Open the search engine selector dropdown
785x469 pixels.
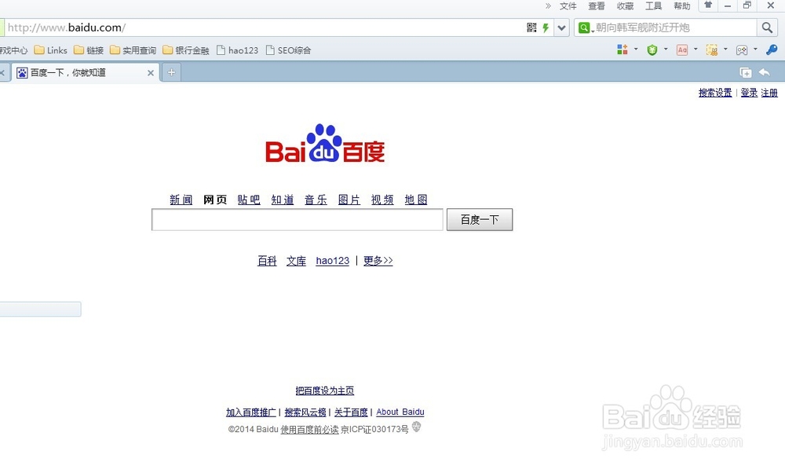point(584,27)
